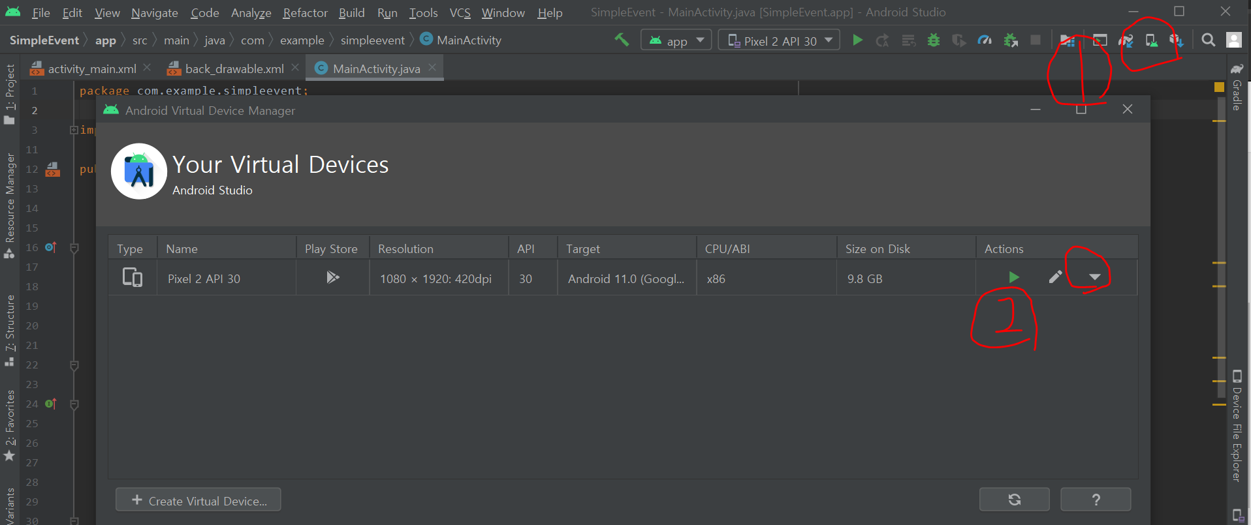This screenshot has width=1251, height=525.
Task: Open the File menu
Action: (x=41, y=13)
